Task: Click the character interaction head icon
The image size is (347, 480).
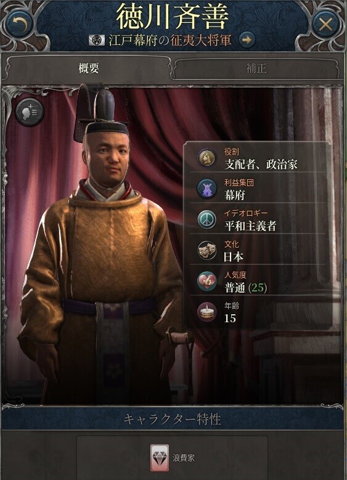Action: point(30,112)
